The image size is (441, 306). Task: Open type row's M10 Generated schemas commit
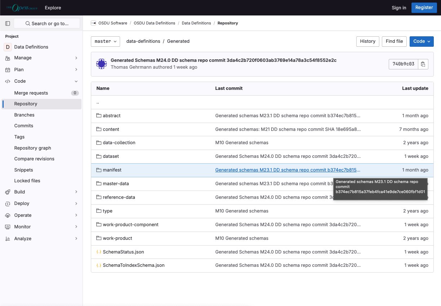coord(242,211)
